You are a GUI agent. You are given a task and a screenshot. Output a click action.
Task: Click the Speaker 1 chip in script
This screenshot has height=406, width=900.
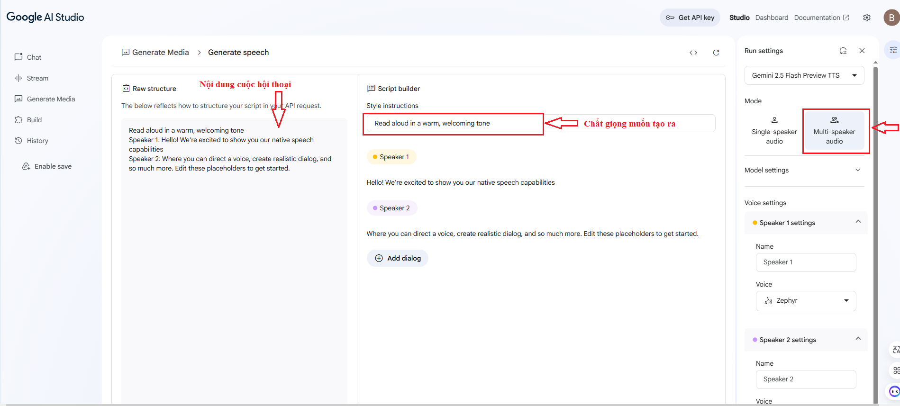pos(391,157)
